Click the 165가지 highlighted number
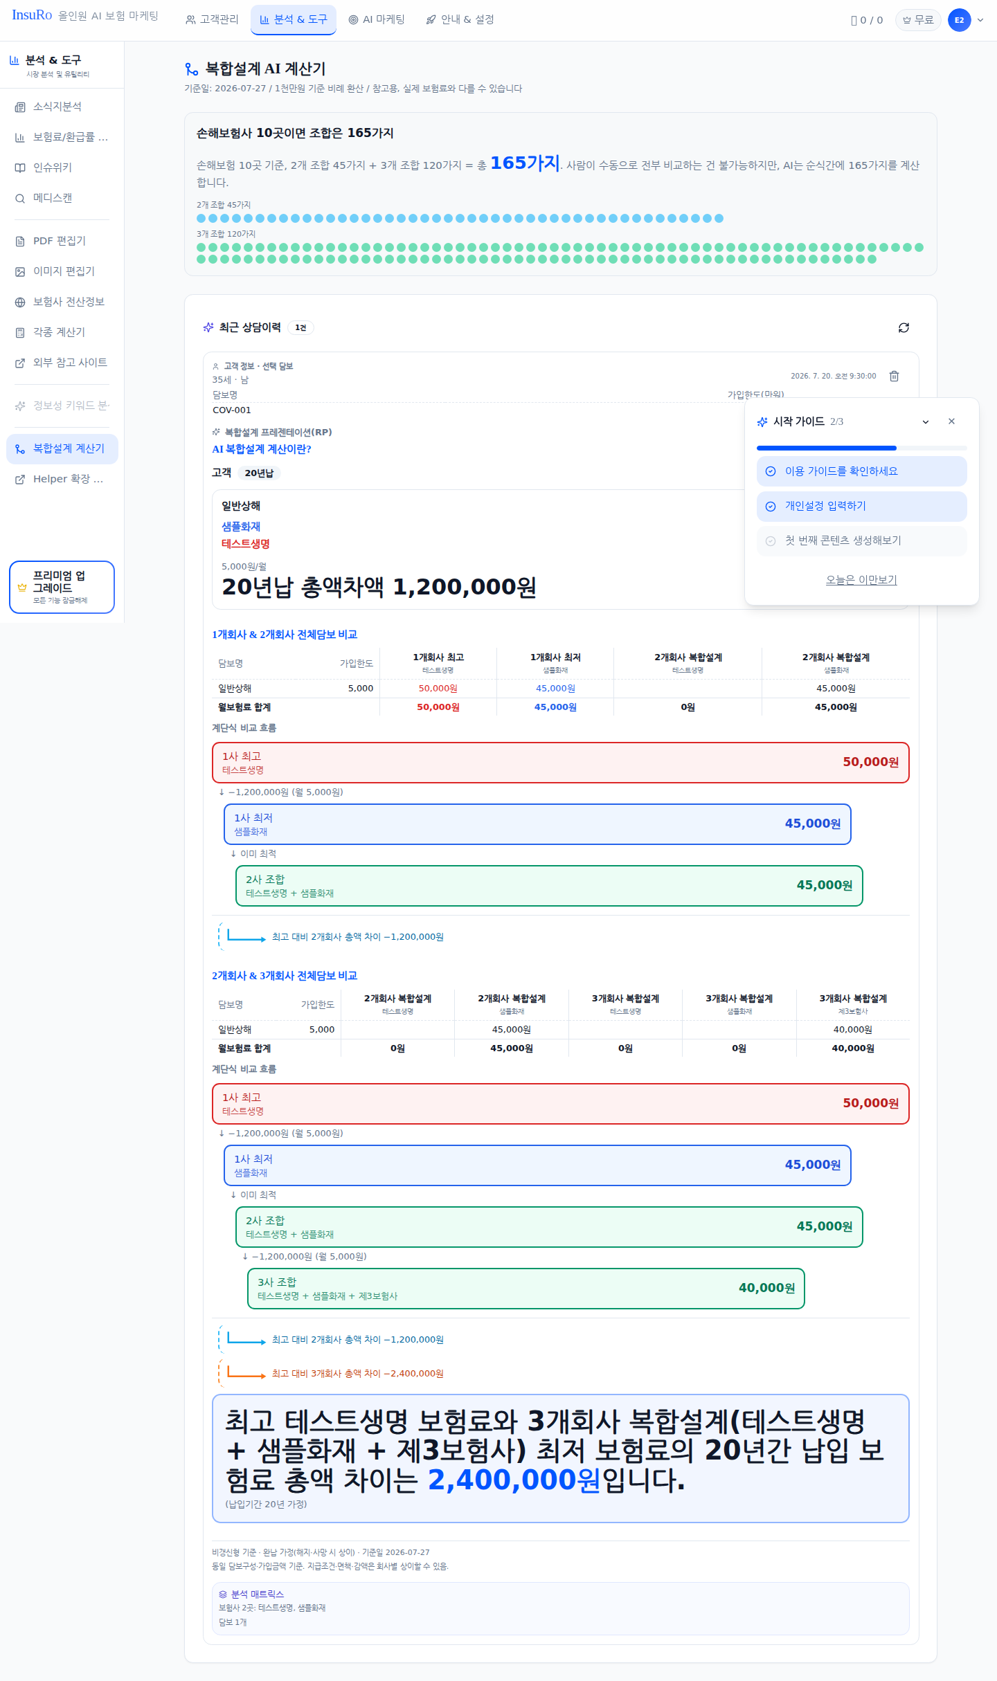The height and width of the screenshot is (1681, 997). [x=525, y=163]
